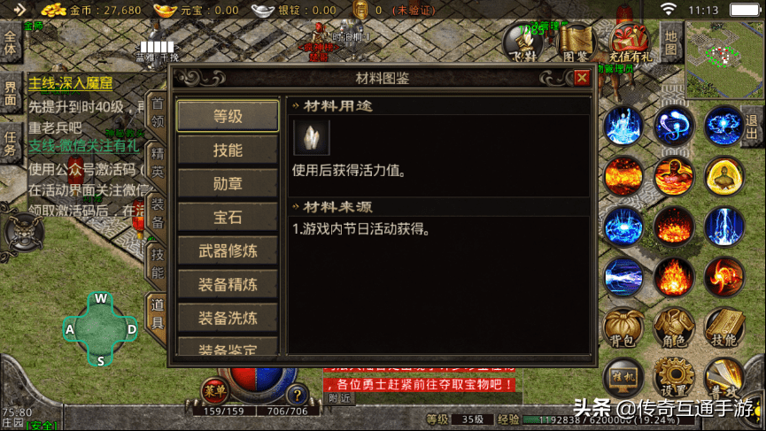The width and height of the screenshot is (766, 431).
Task: Click the 退出 exit button
Action: (x=753, y=127)
